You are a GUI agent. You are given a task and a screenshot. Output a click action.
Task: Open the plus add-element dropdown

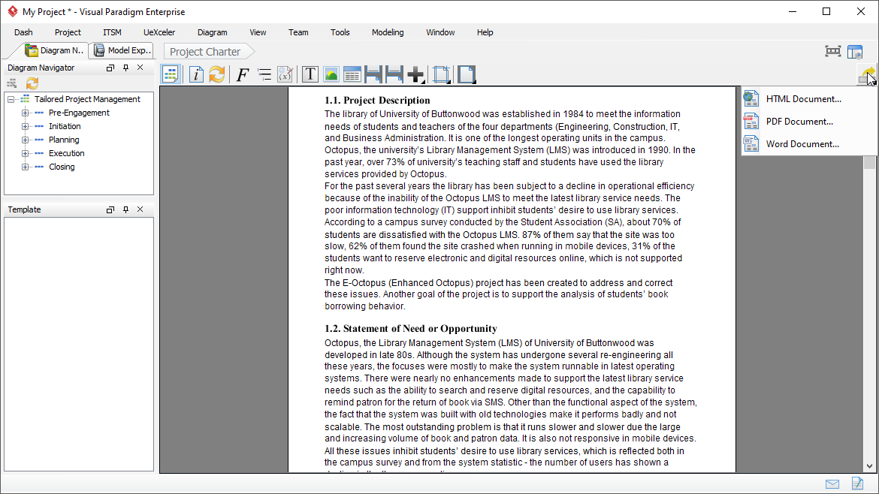tap(416, 74)
